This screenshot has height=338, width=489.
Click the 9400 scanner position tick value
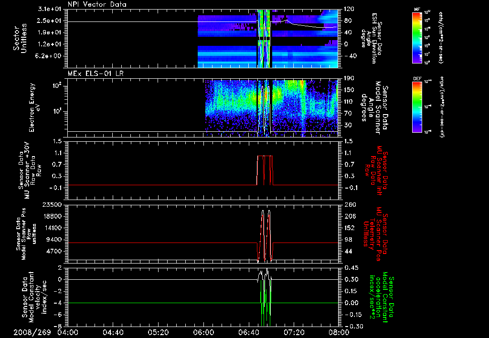[53, 240]
